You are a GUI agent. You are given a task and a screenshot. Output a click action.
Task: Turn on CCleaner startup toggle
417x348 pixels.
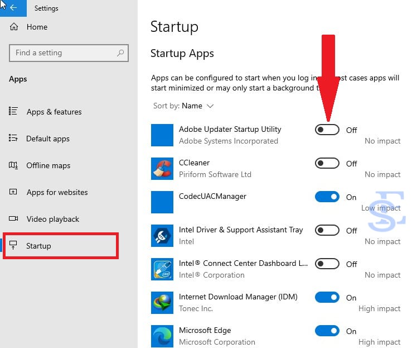[327, 164]
